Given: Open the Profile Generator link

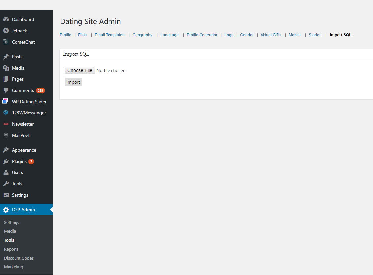Looking at the screenshot, I should pos(202,35).
